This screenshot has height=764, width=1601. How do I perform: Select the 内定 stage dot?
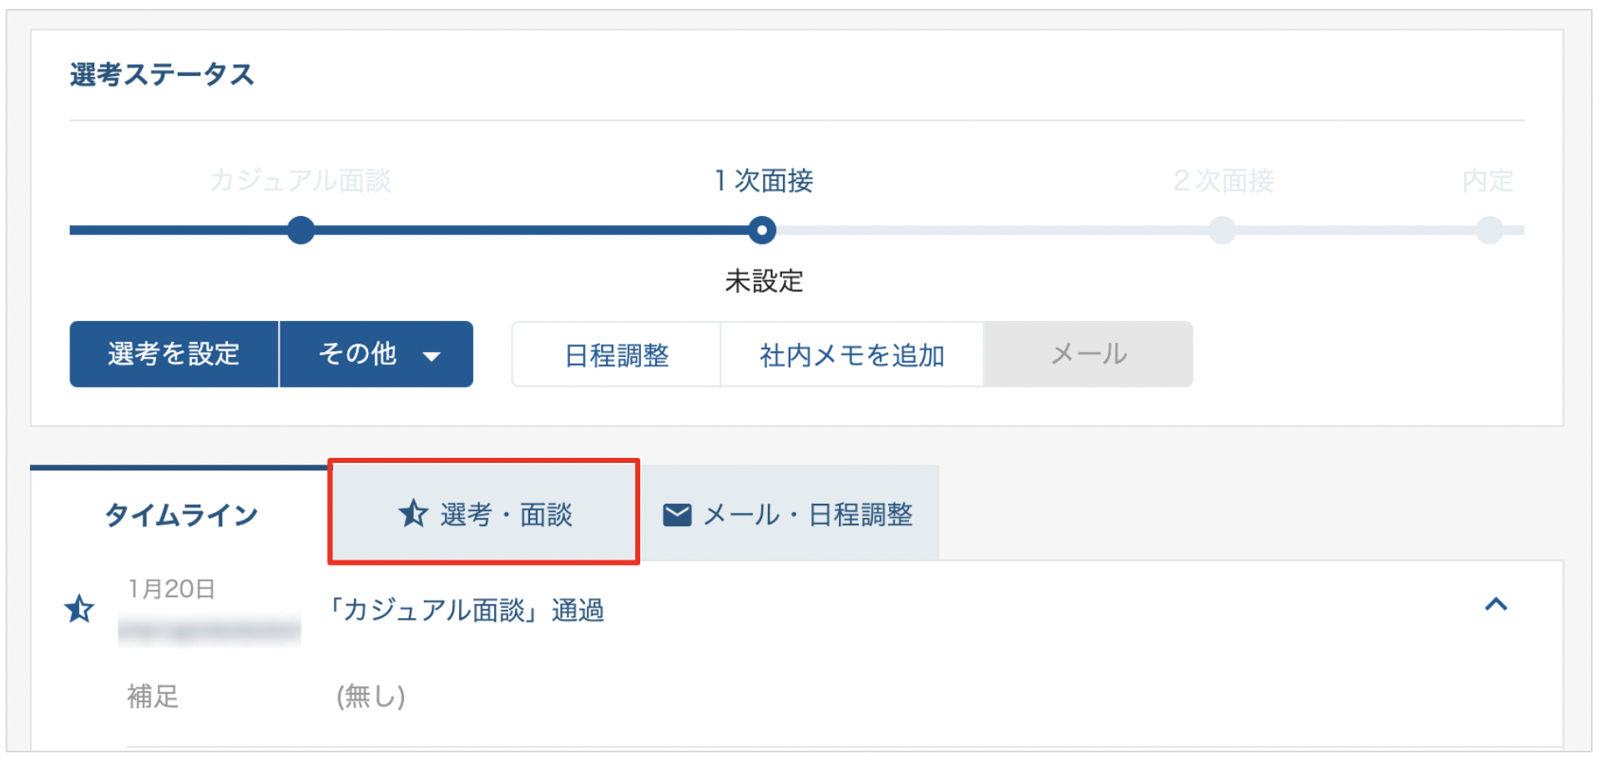click(x=1489, y=230)
